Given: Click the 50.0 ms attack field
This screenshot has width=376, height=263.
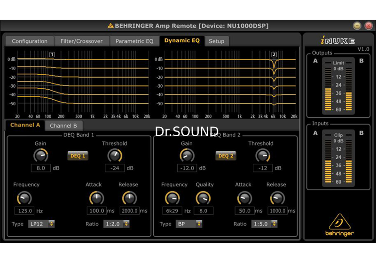Looking at the screenshot, I should pyautogui.click(x=244, y=211).
